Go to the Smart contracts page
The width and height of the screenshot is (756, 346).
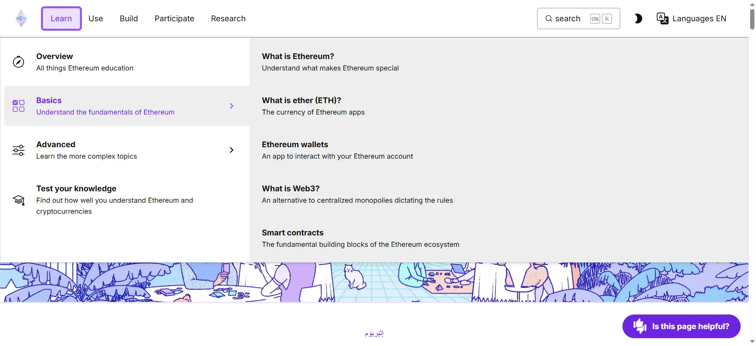point(293,233)
